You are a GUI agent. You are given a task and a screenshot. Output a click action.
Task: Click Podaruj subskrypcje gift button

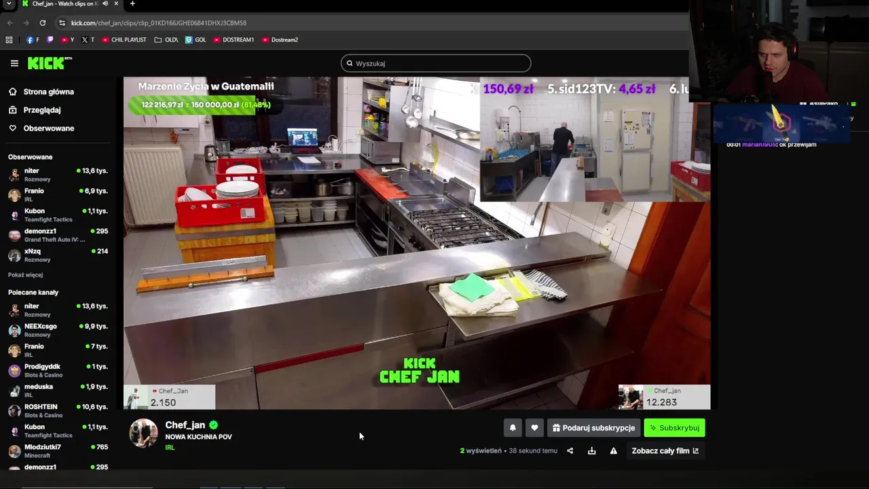(593, 428)
